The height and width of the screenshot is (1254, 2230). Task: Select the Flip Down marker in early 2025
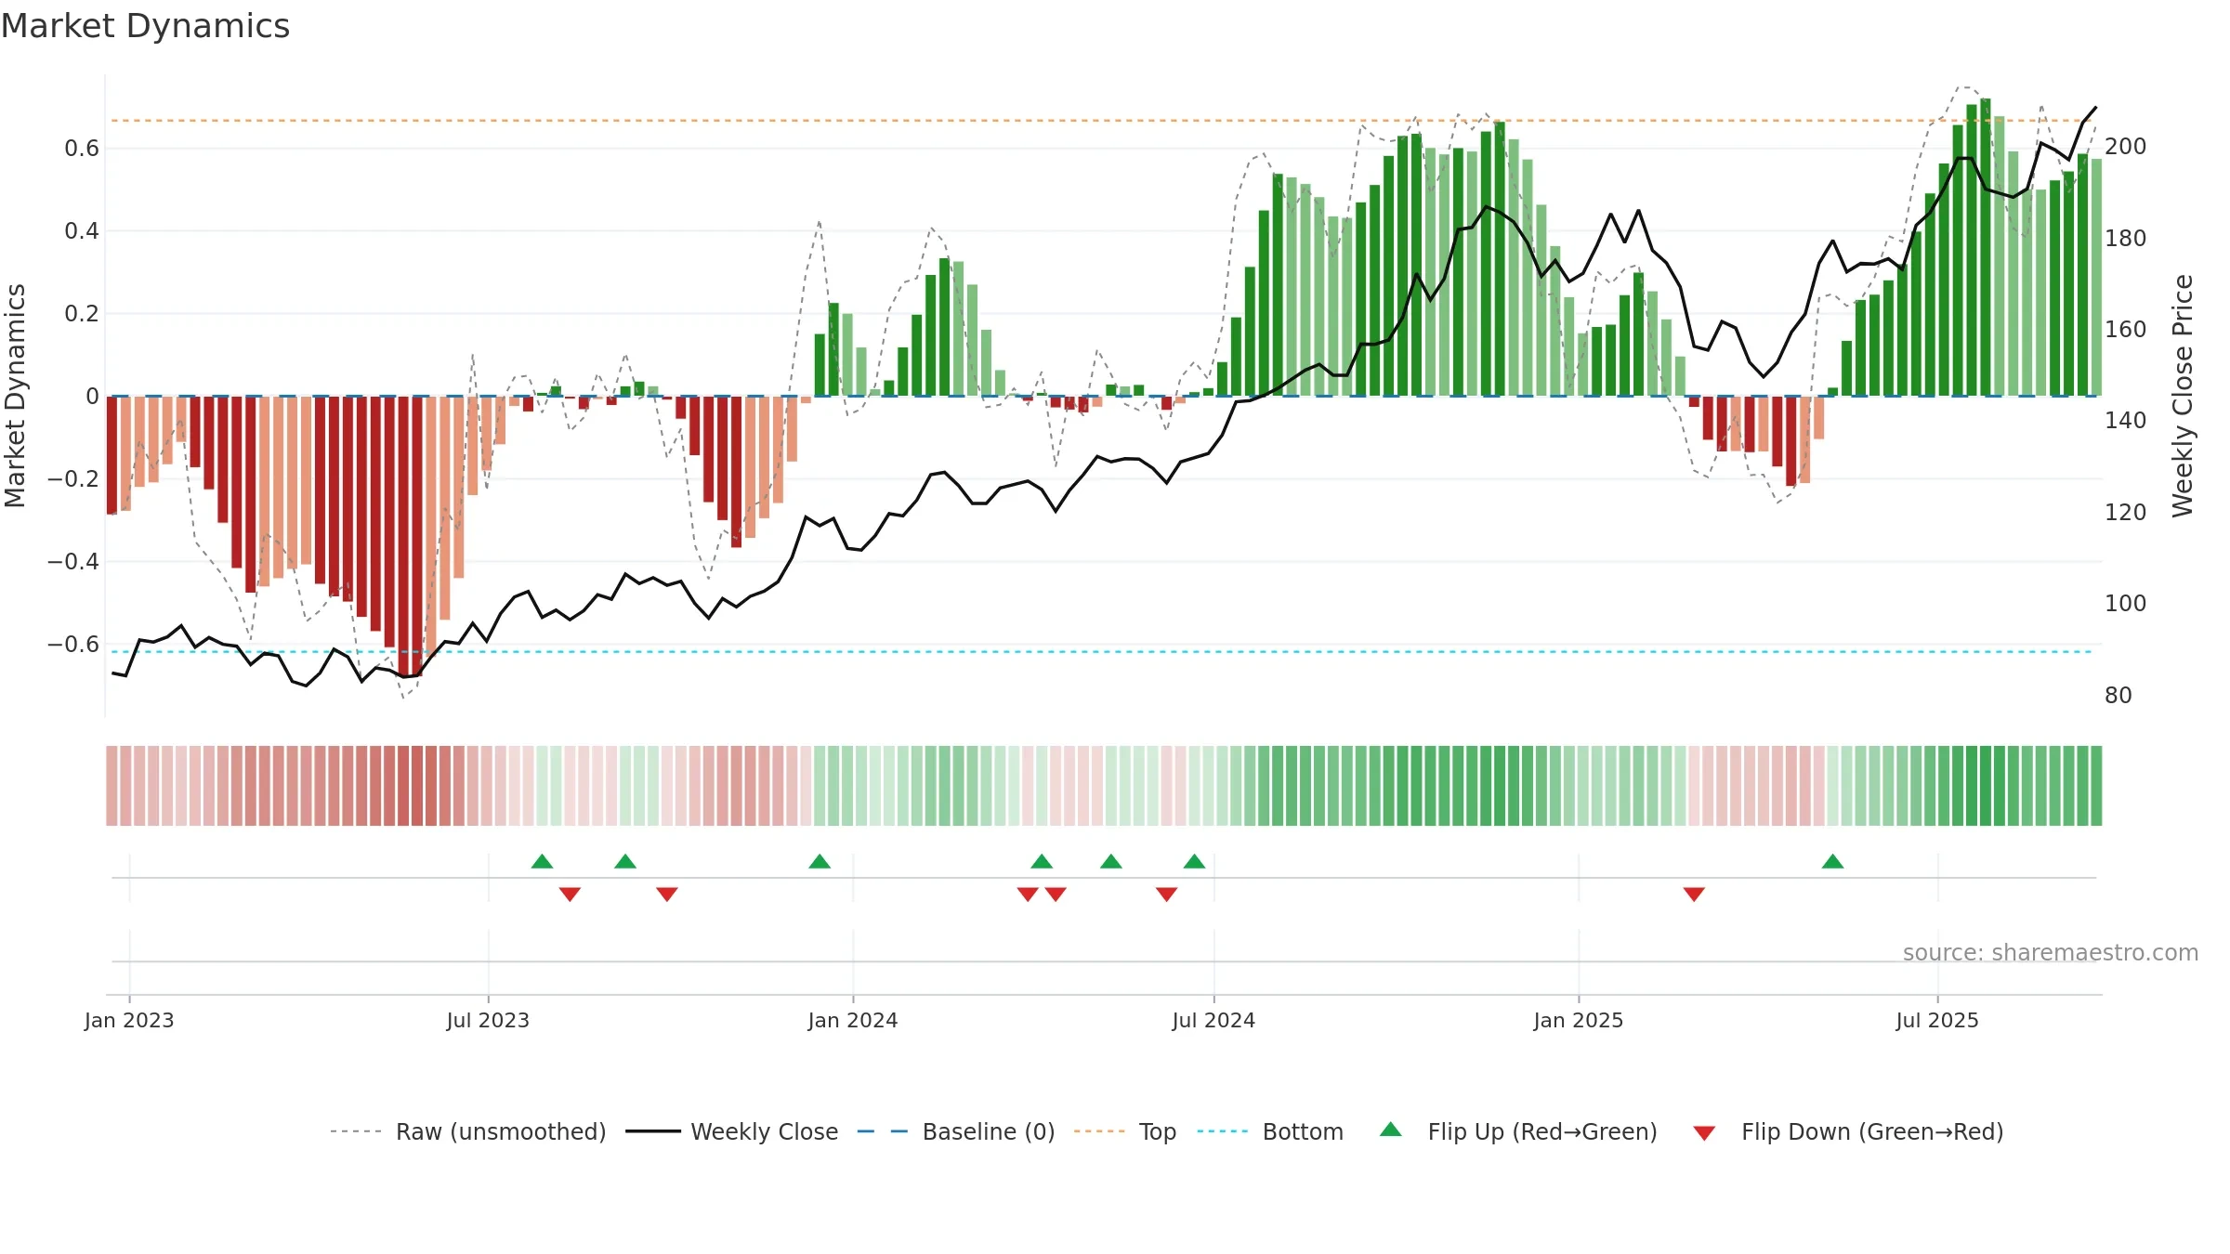[x=1694, y=895]
